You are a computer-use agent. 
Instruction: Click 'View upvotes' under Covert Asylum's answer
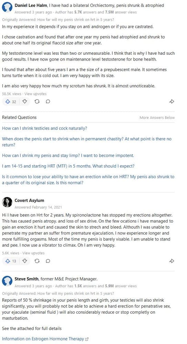(x=33, y=253)
